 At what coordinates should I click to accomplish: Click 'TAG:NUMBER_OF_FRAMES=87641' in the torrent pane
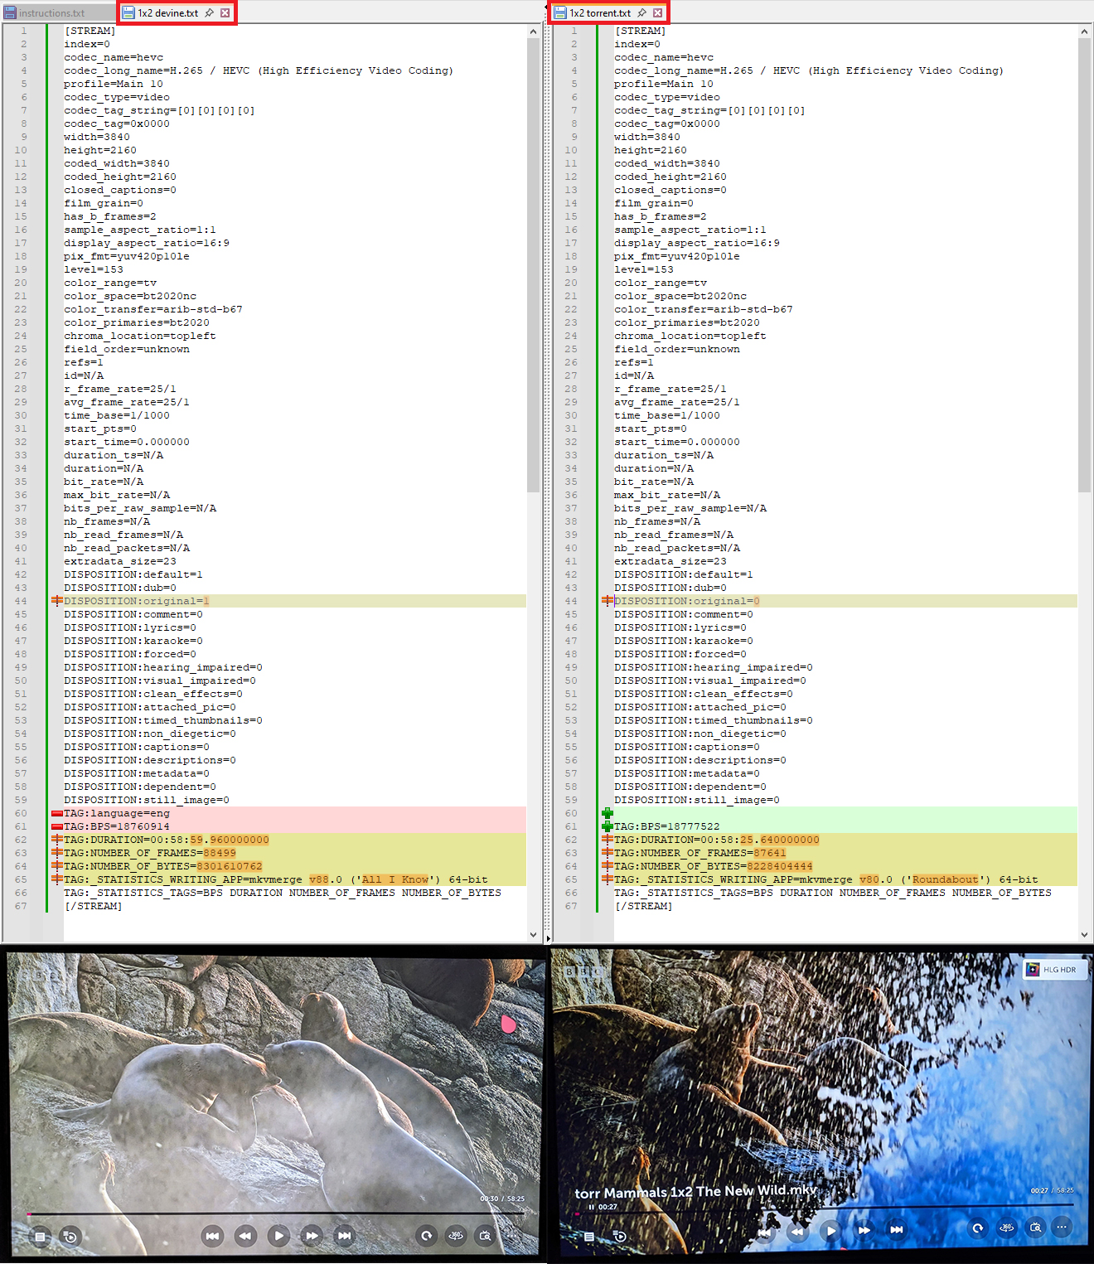(x=700, y=853)
